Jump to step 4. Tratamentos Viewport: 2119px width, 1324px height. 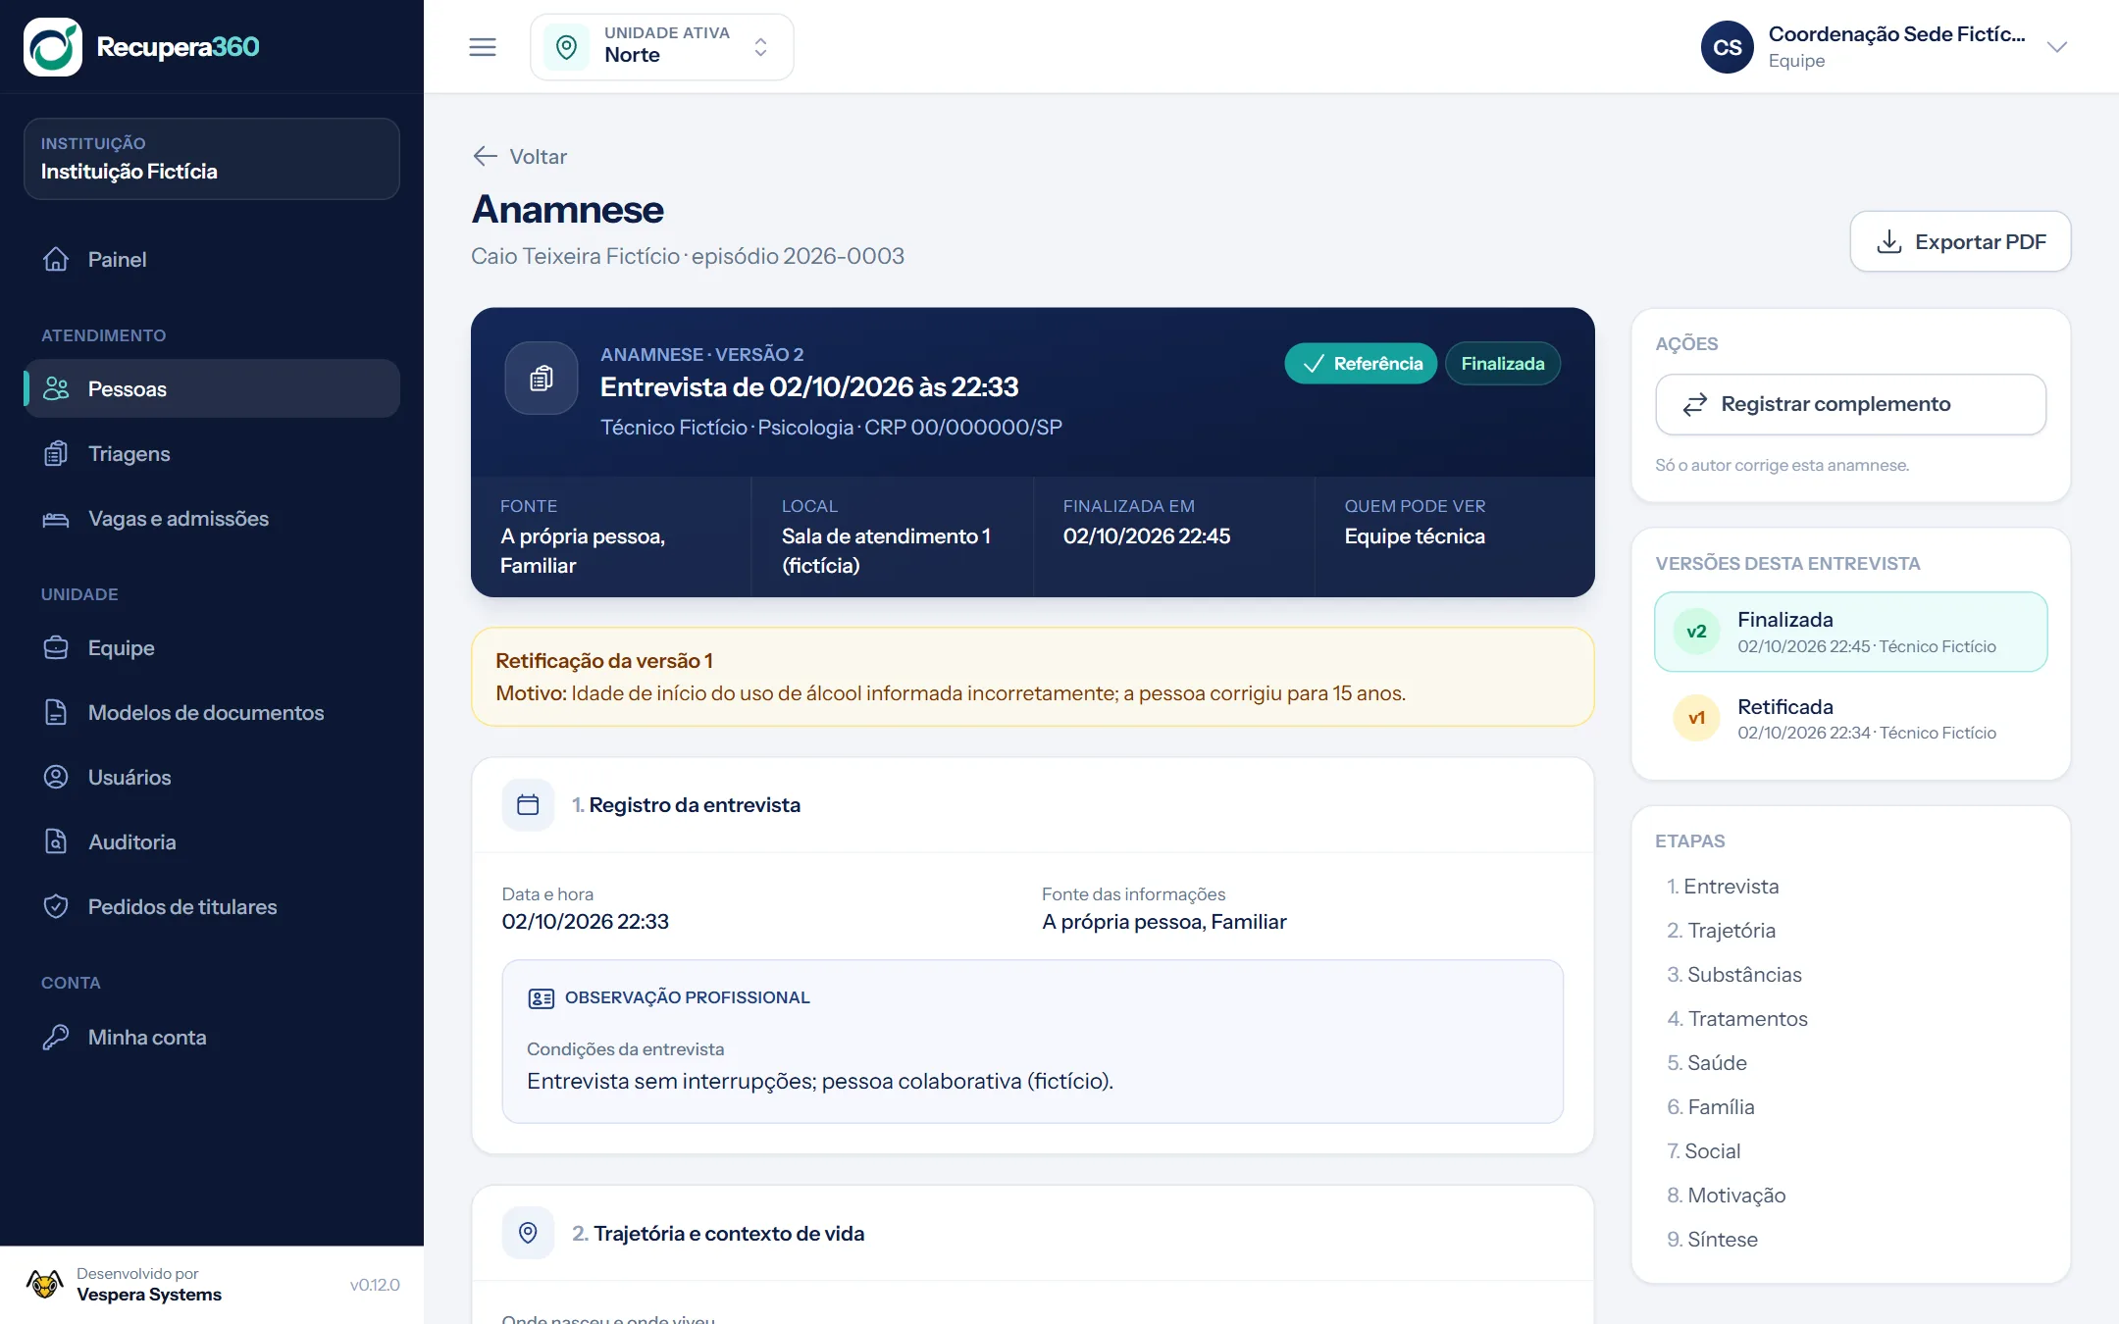point(1737,1019)
